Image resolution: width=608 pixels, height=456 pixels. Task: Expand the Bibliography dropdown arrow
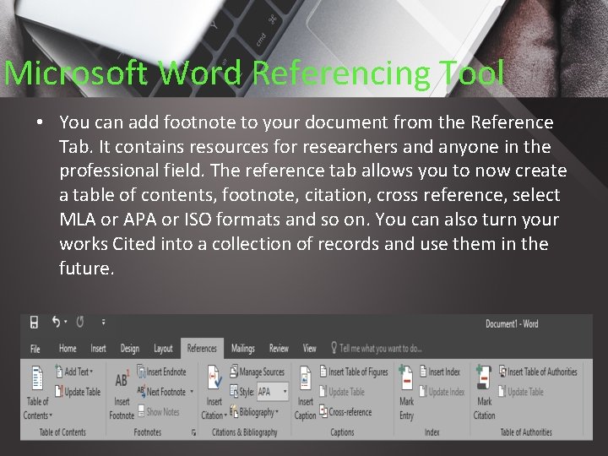click(277, 411)
